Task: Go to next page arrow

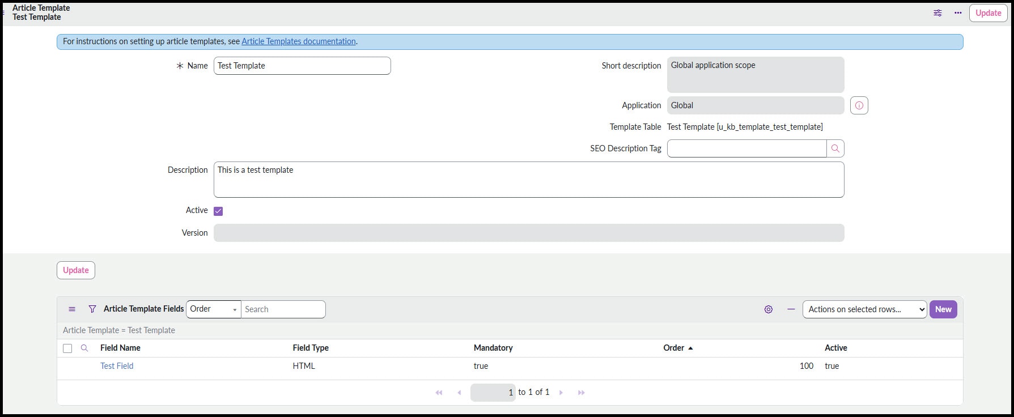Action: pyautogui.click(x=561, y=393)
